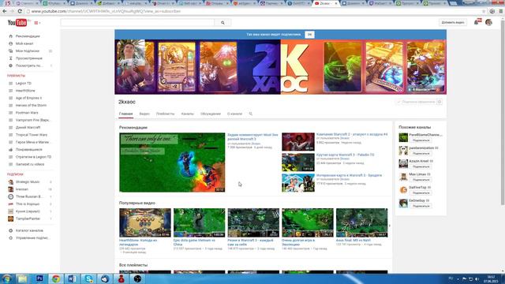Switch to the Обсуждение channel tab

211,114
